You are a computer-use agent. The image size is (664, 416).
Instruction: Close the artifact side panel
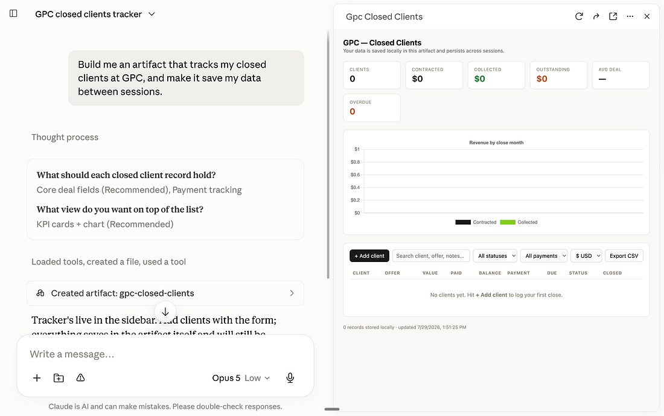646,16
